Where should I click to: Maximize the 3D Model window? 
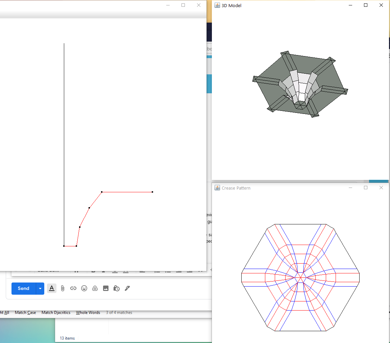pos(365,5)
